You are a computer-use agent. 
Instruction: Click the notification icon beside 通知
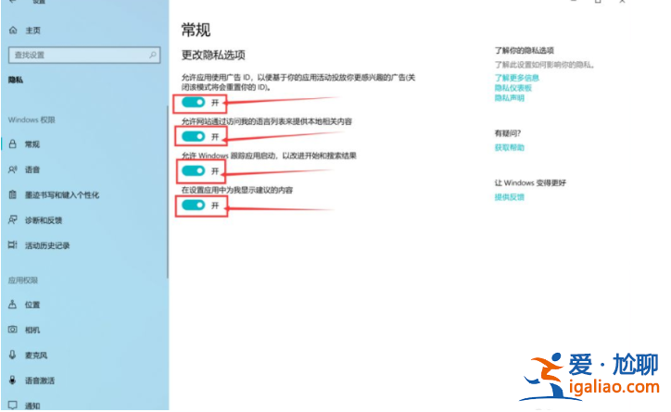13,405
